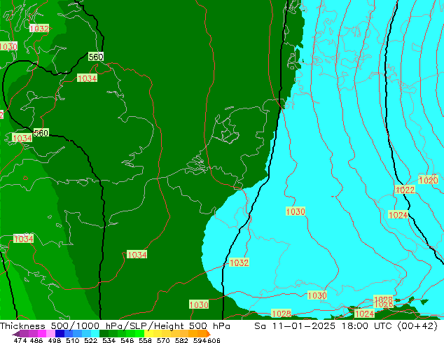The image size is (444, 343).
Task: Click the '1032' label at the cyan area's edge
Action: pyautogui.click(x=239, y=262)
